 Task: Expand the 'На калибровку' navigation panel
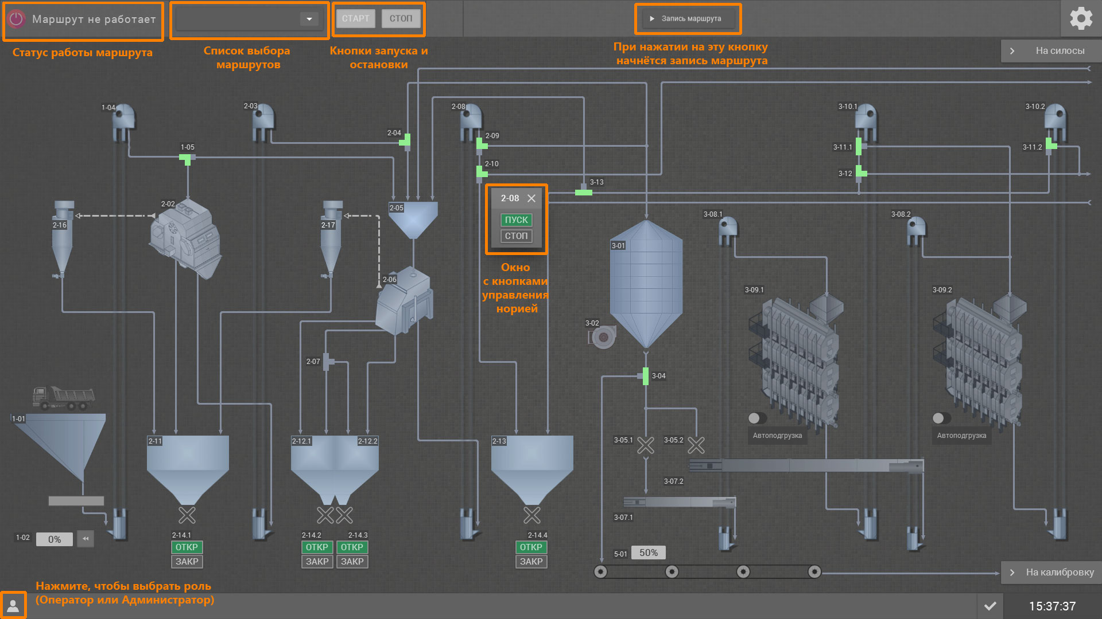tap(1051, 572)
